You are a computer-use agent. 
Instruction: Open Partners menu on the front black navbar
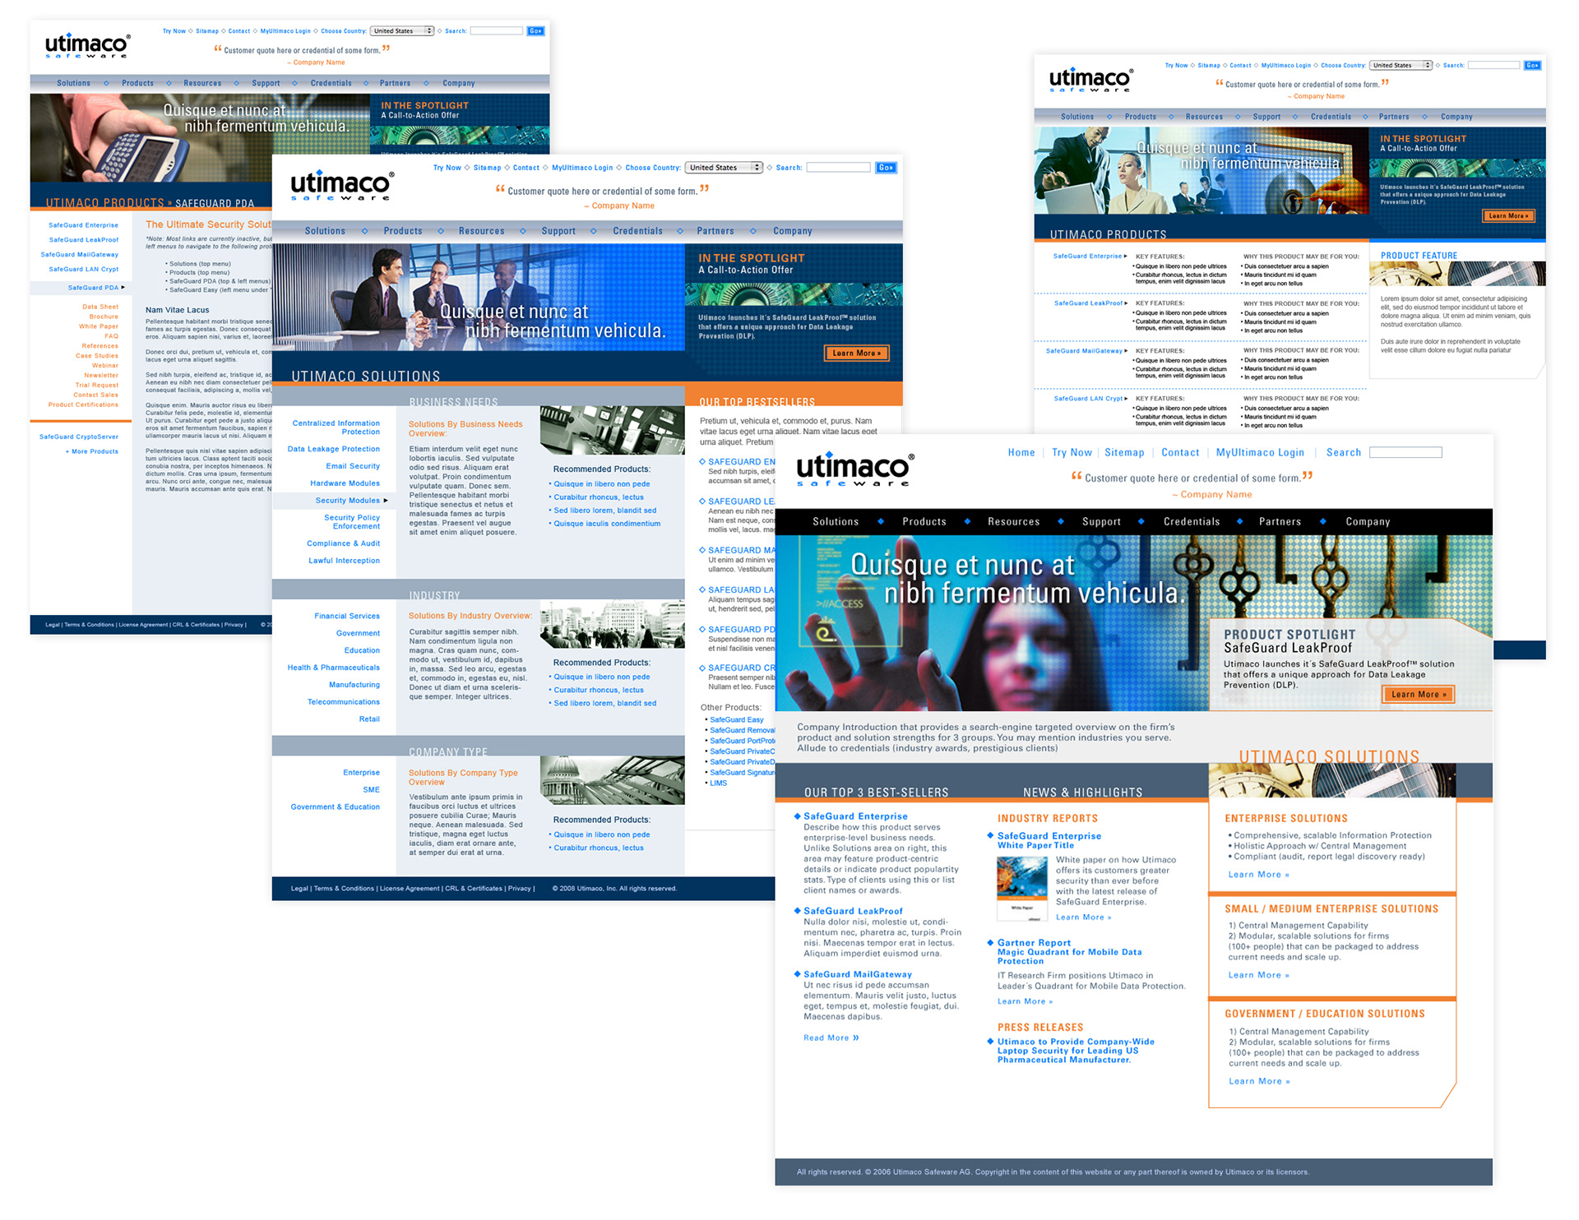[1280, 522]
